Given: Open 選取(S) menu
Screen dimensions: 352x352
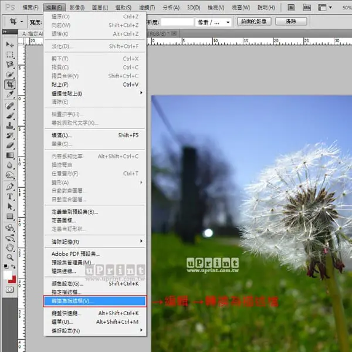Looking at the screenshot, I should point(123,8).
